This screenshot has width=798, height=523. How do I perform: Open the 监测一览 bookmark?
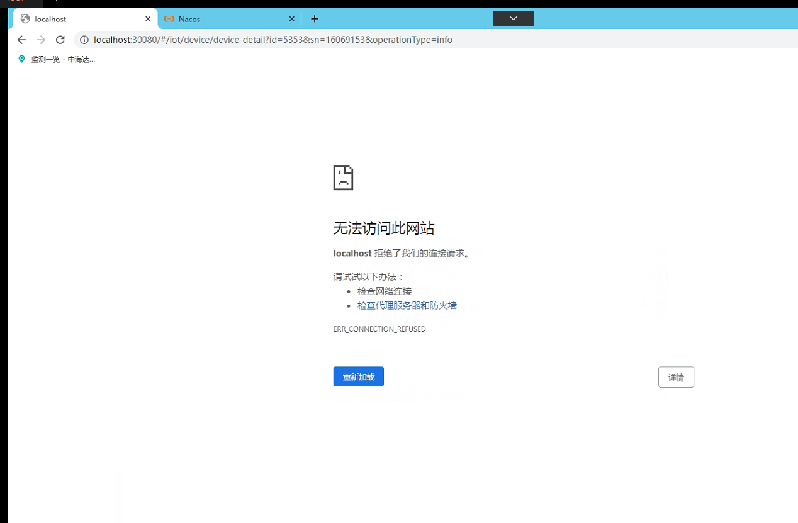pos(63,59)
